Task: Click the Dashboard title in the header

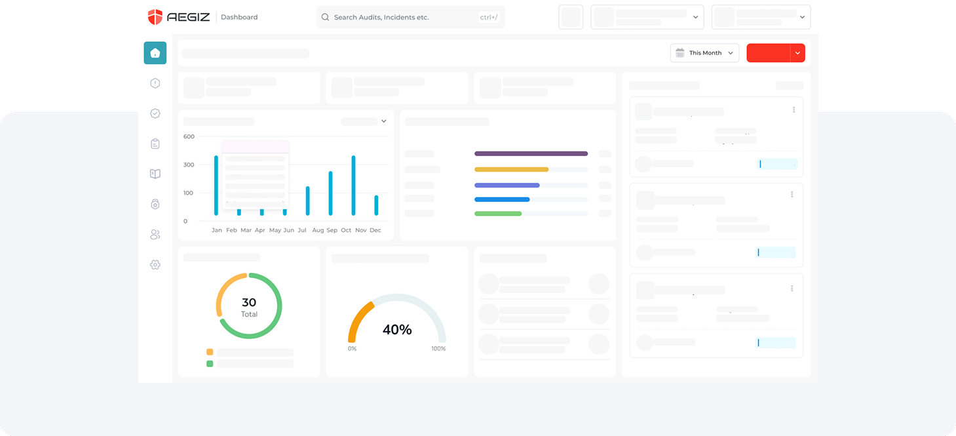Action: 239,17
